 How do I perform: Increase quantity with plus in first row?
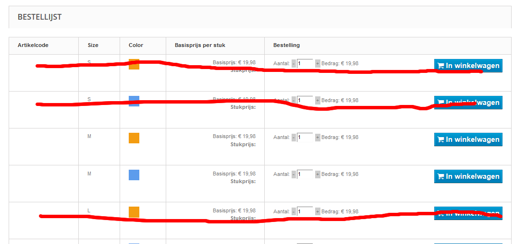click(x=318, y=63)
